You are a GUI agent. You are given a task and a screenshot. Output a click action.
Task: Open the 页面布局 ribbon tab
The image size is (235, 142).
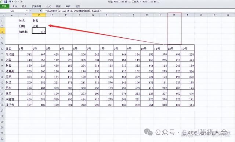[36, 6]
